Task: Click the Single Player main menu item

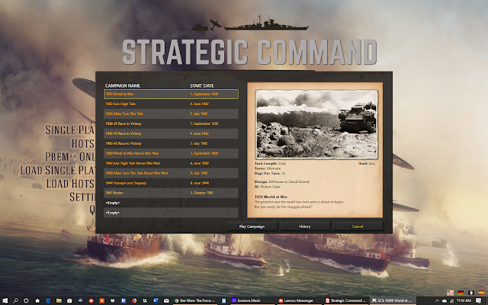Action: 70,130
